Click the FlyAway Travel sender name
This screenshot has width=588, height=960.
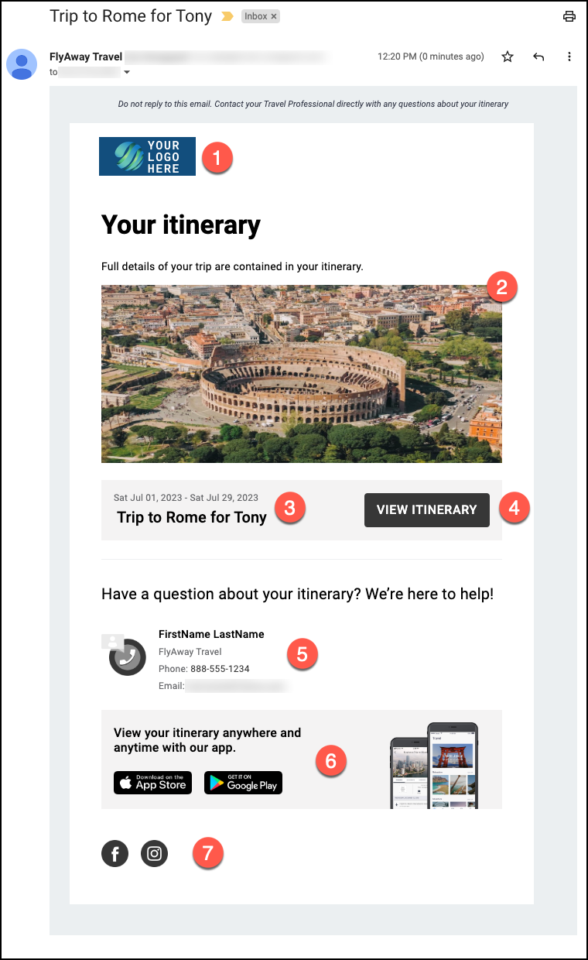[x=85, y=57]
